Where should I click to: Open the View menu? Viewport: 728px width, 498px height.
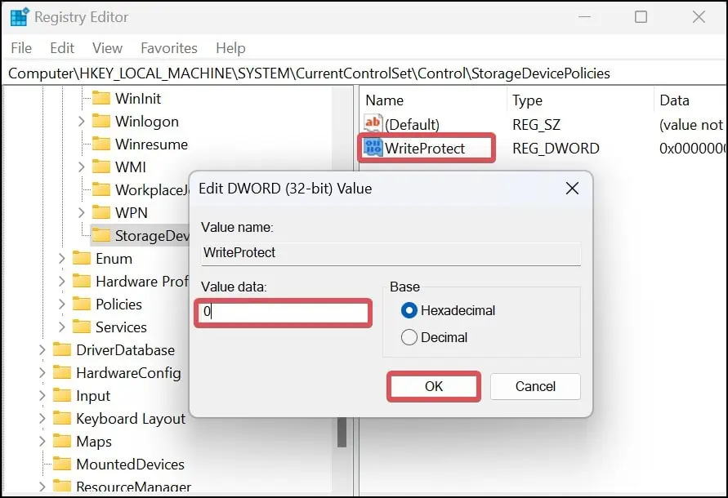(x=106, y=48)
